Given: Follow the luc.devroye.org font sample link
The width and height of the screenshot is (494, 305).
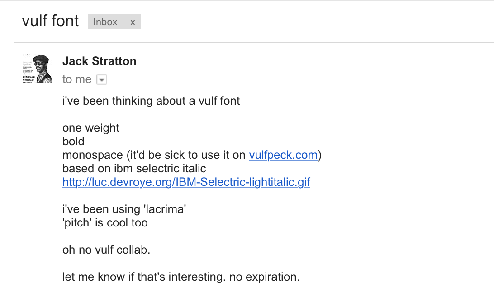Looking at the screenshot, I should 186,182.
